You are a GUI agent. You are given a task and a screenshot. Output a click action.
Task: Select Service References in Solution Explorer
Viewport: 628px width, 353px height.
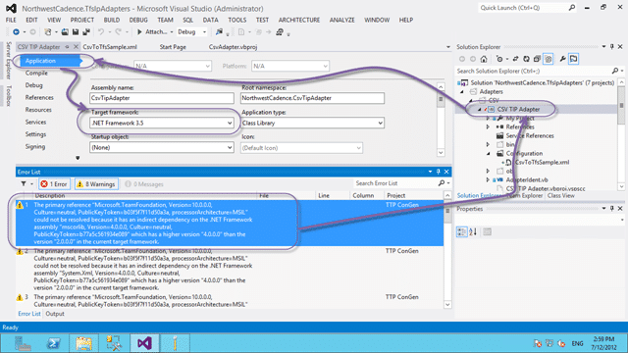[530, 135]
